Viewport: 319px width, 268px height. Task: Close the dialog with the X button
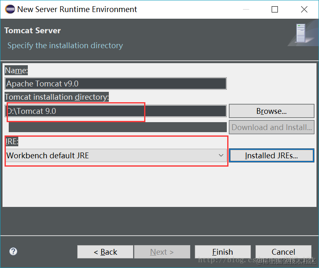304,10
